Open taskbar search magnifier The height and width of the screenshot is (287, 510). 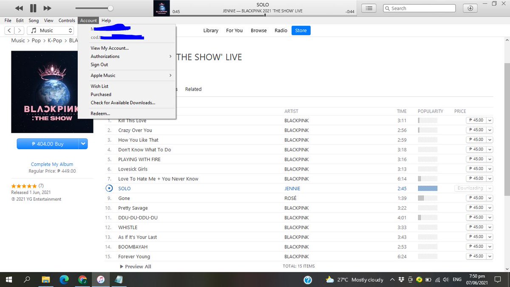click(27, 279)
